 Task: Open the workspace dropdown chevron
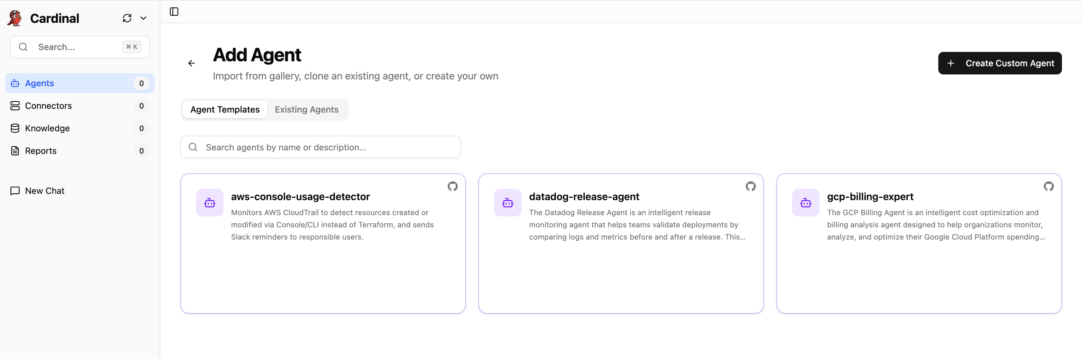click(x=143, y=18)
